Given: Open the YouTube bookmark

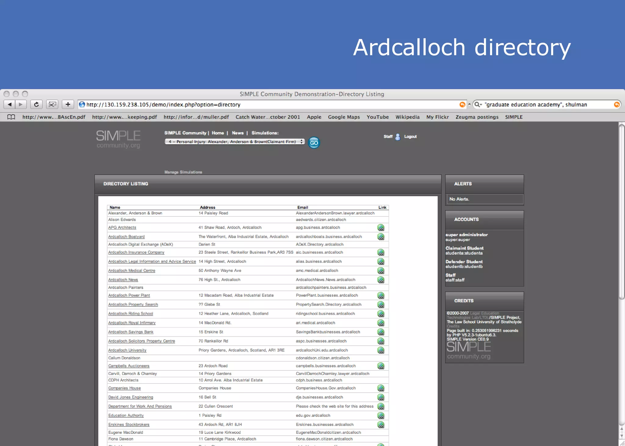Looking at the screenshot, I should (x=378, y=117).
